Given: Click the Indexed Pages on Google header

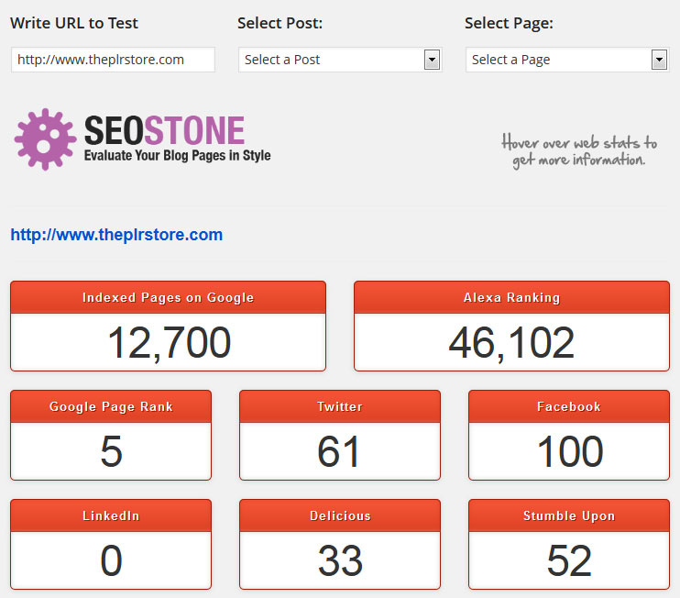Looking at the screenshot, I should click(x=169, y=297).
